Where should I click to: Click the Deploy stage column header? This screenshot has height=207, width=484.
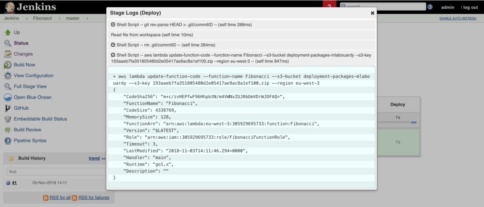click(398, 105)
